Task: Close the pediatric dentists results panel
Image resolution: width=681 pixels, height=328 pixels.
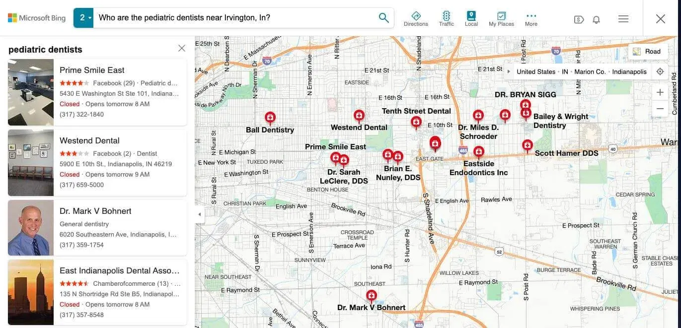Action: pyautogui.click(x=182, y=48)
